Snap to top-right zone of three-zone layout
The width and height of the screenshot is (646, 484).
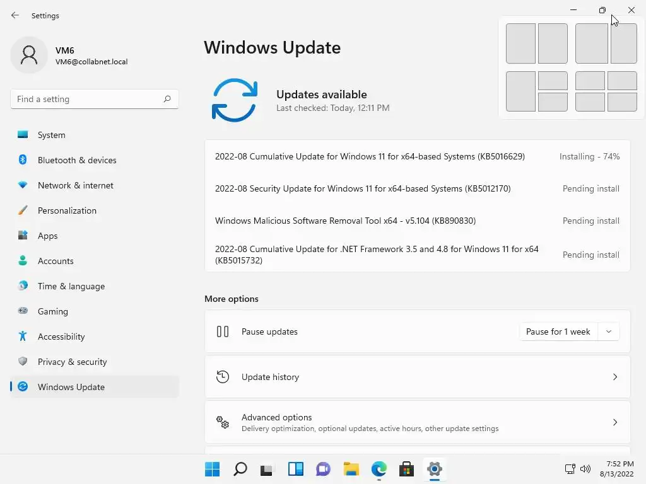tap(553, 81)
